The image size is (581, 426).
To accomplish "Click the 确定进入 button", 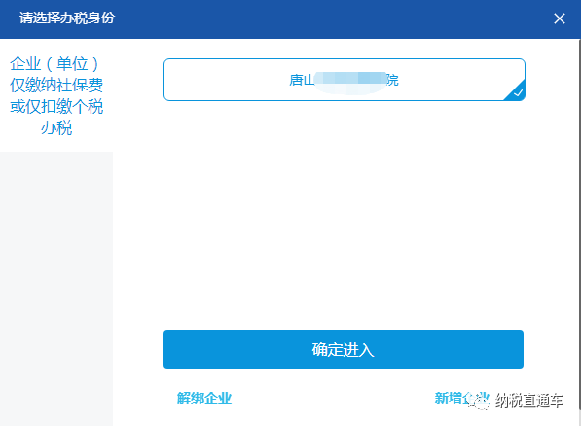I will point(344,349).
